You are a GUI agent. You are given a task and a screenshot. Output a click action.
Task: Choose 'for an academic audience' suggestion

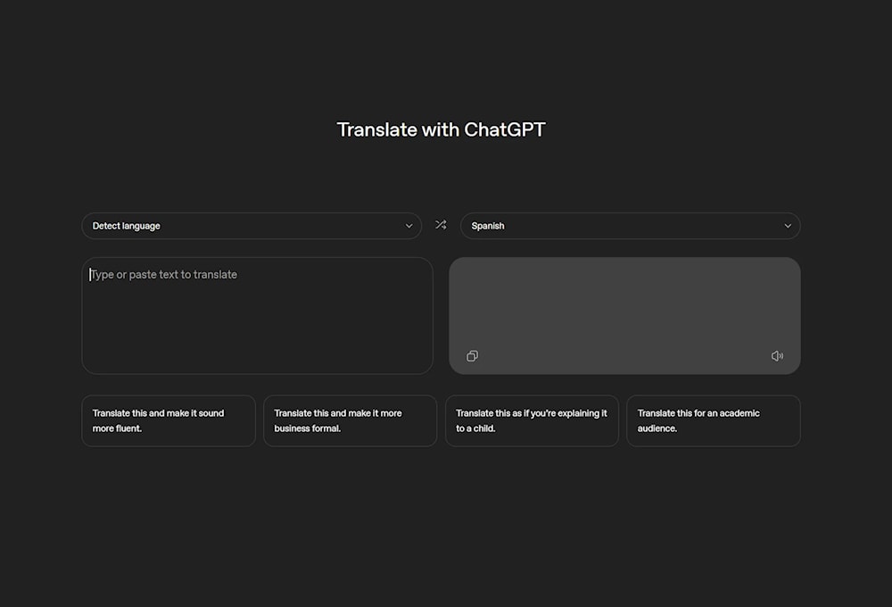pos(714,420)
